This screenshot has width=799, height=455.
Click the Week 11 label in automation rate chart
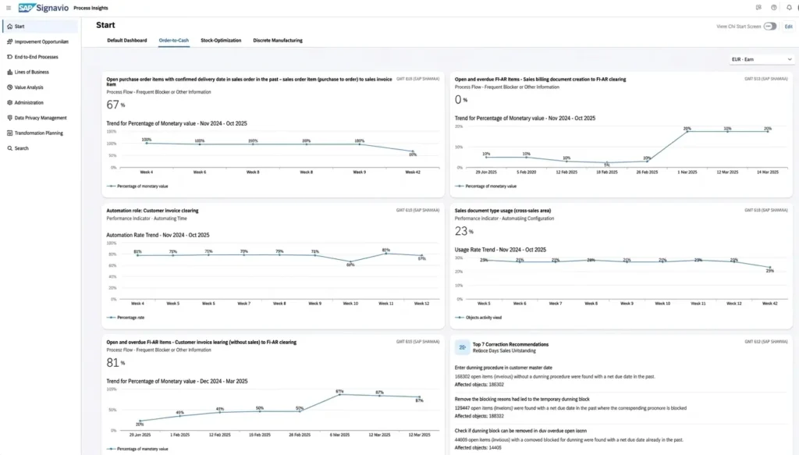point(385,304)
